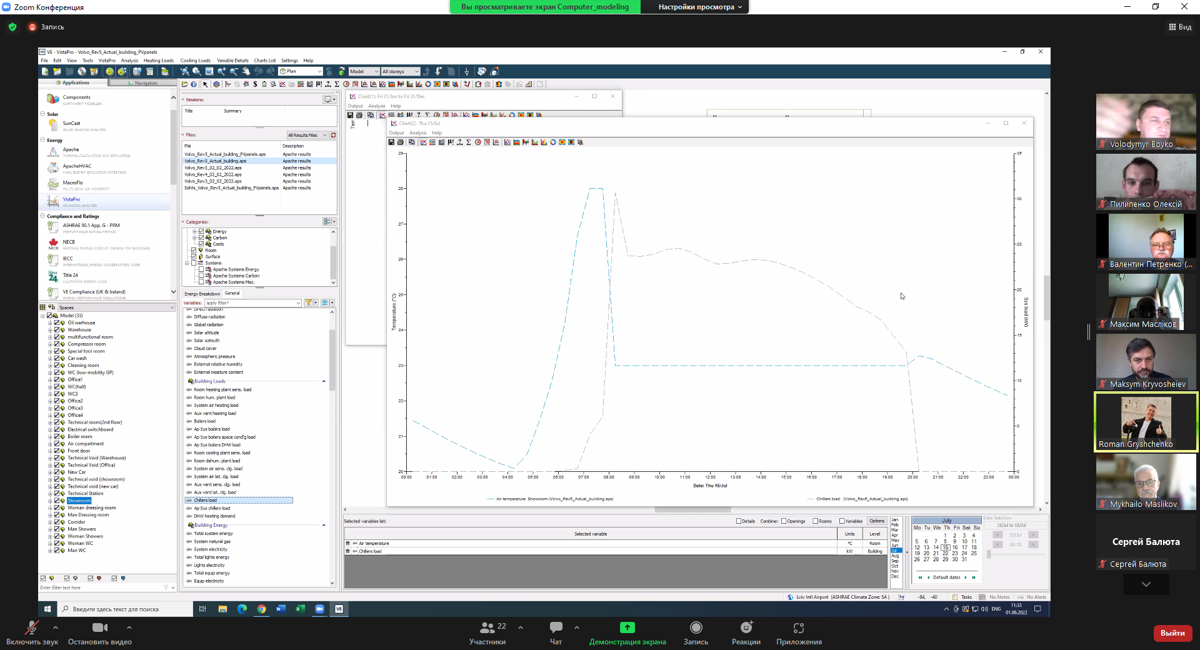Click the MacroFlo application icon
Viewport: 1200px width, 650px height.
[54, 184]
